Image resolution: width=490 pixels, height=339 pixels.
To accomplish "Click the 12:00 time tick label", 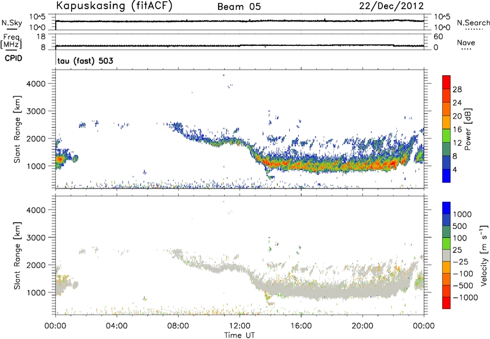I will tap(239, 326).
